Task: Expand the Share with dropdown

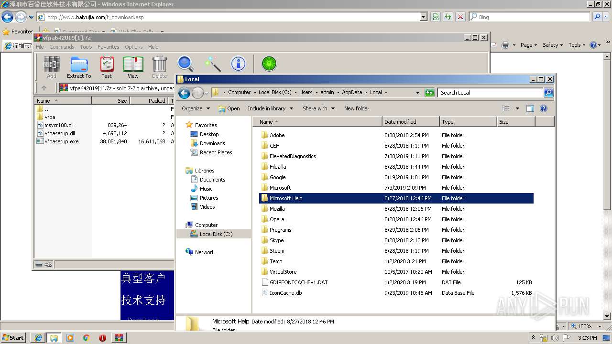Action: coord(318,108)
